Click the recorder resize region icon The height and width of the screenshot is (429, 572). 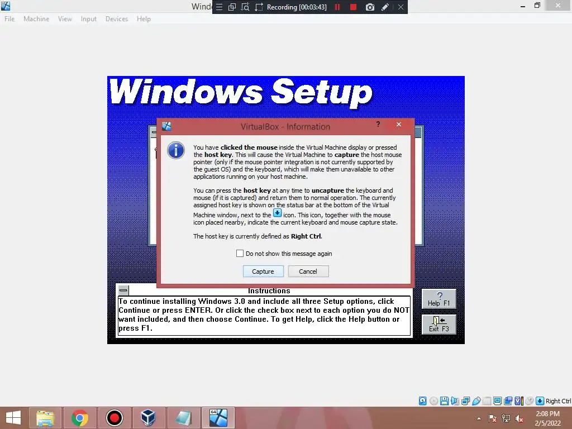[x=259, y=7]
